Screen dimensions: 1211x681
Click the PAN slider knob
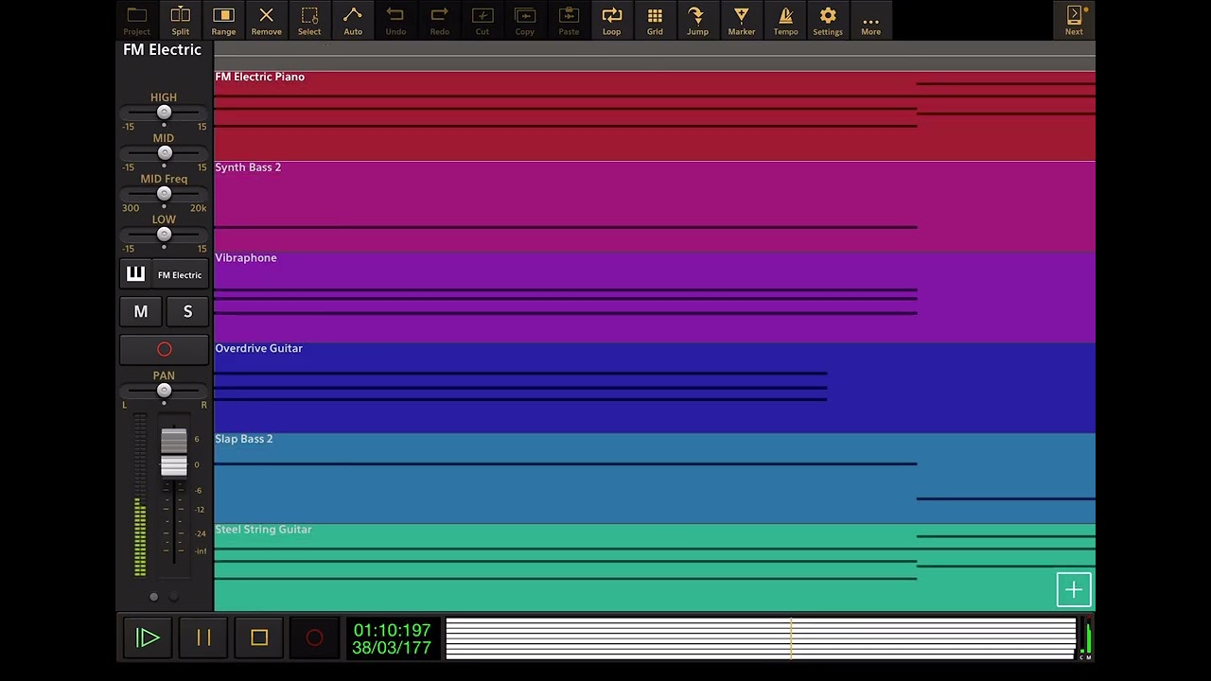click(164, 391)
